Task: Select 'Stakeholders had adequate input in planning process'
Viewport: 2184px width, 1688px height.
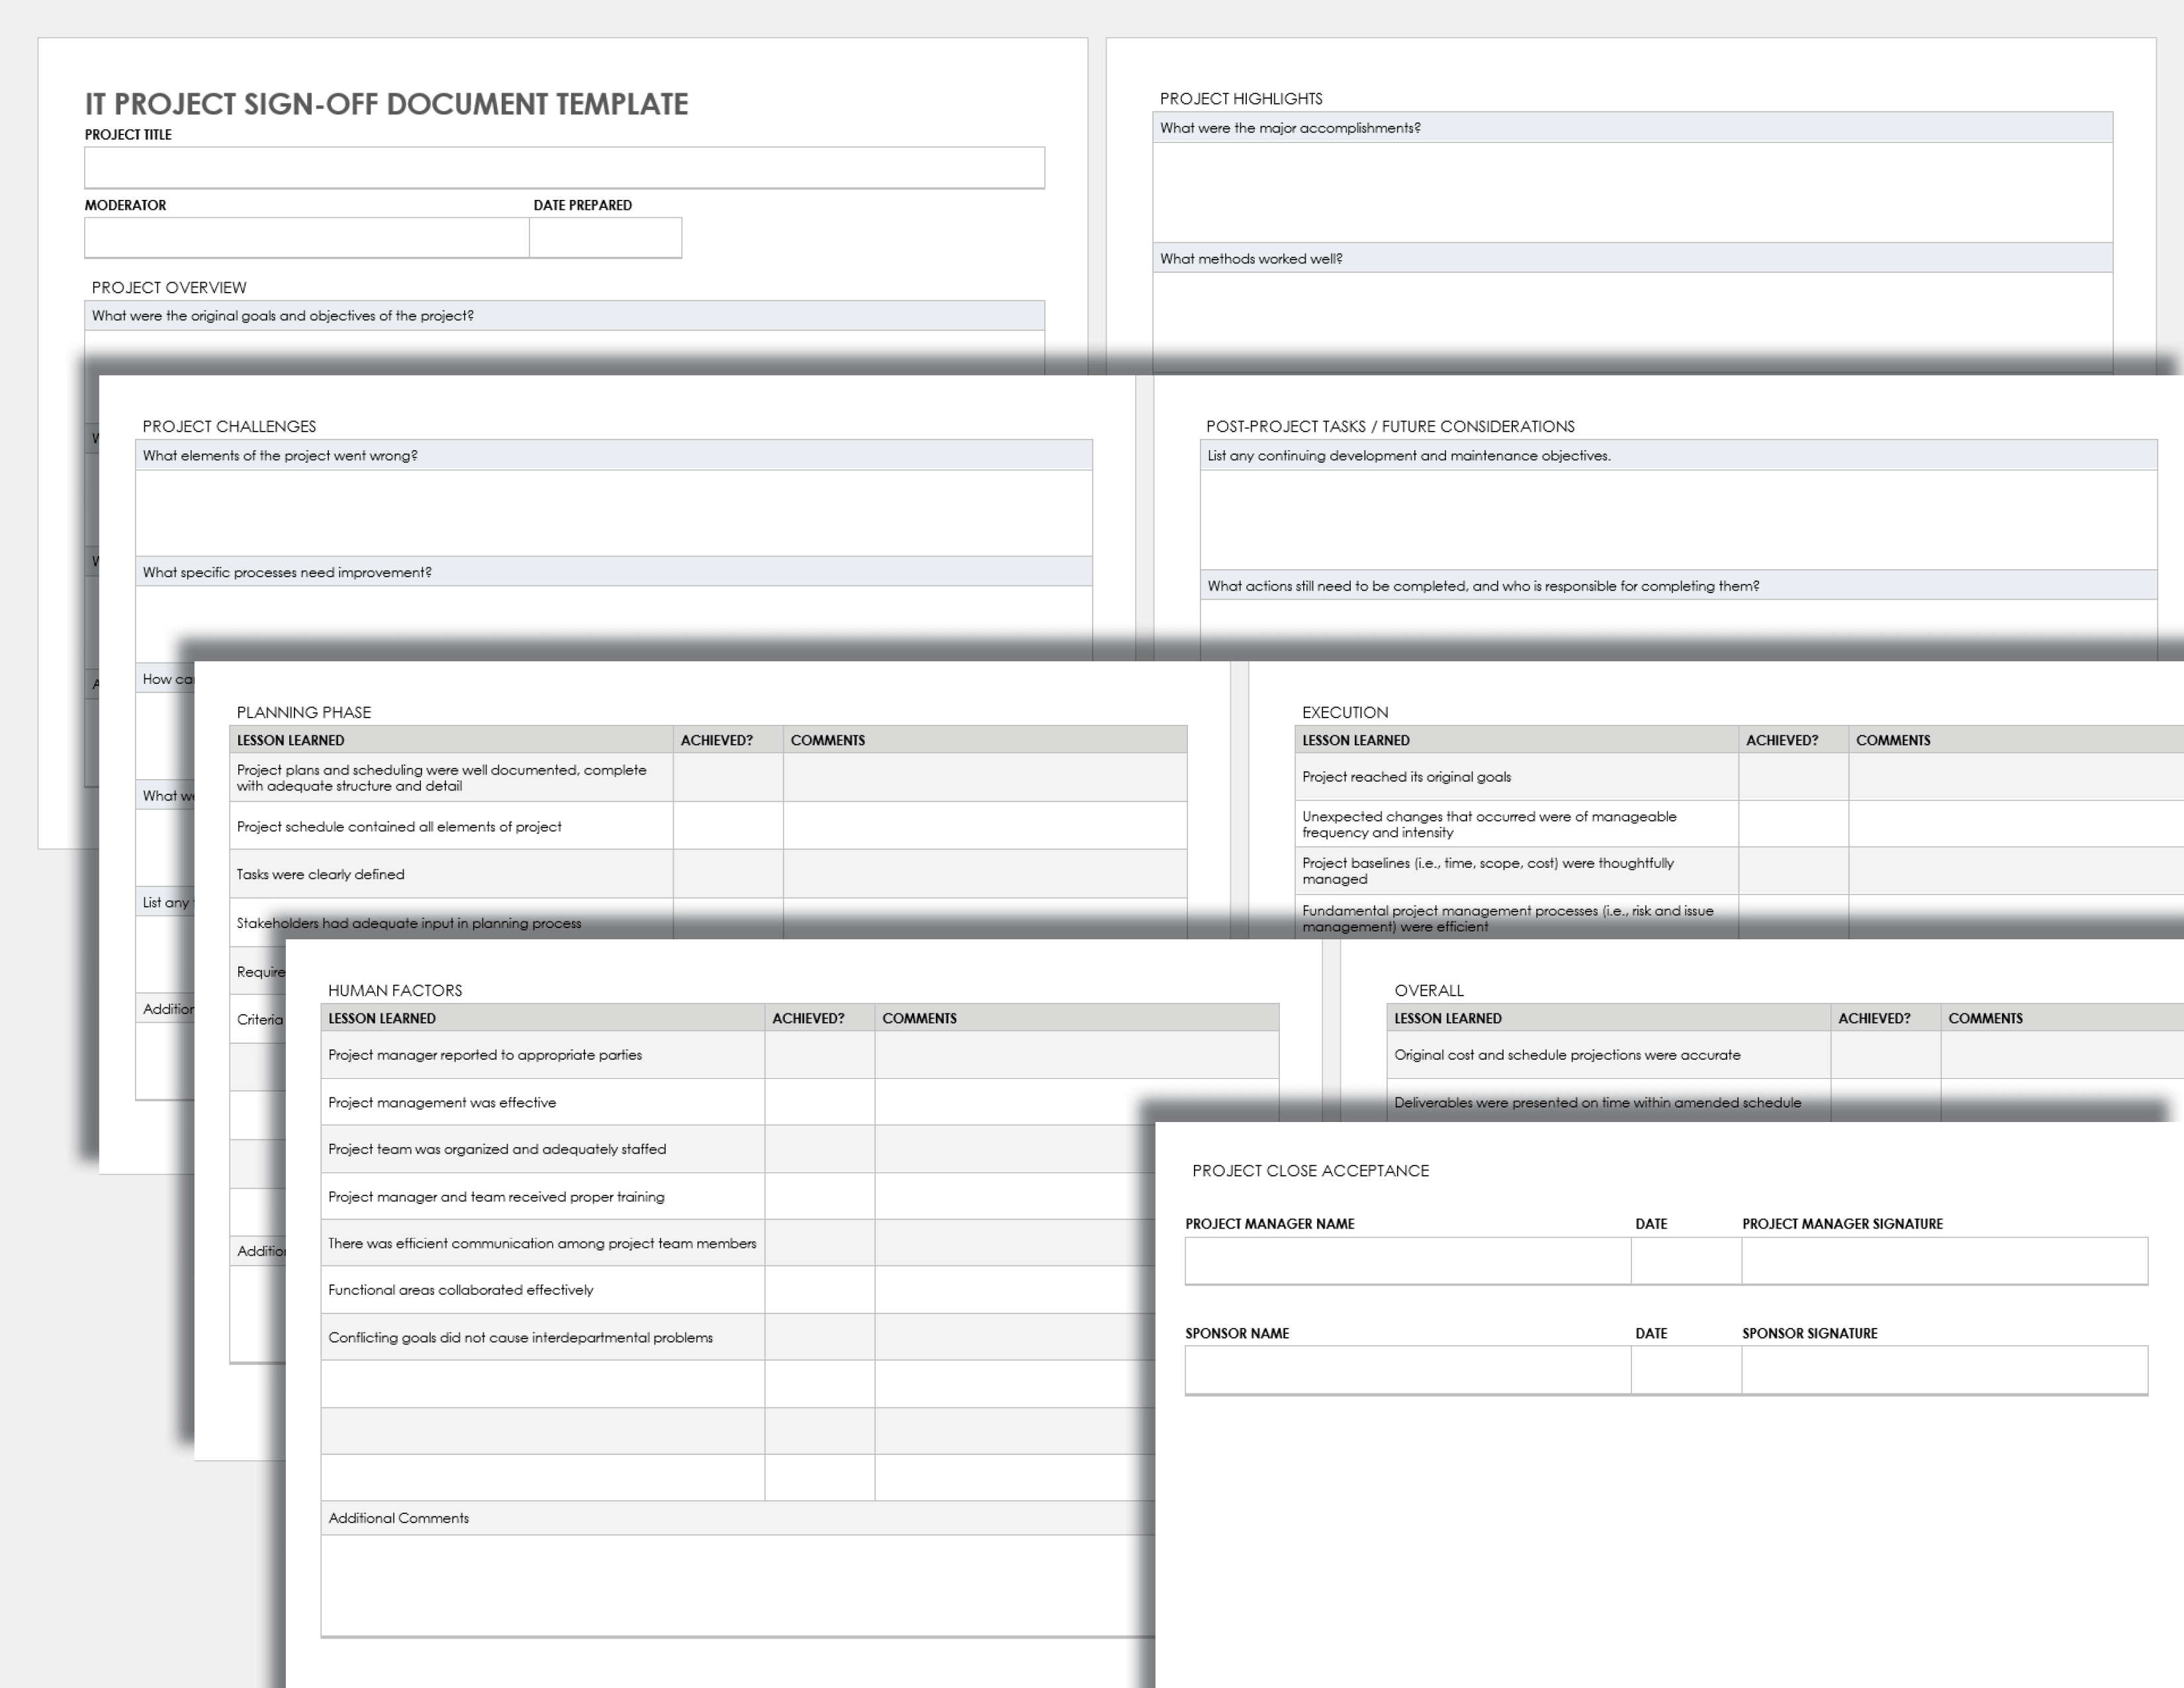Action: point(409,923)
